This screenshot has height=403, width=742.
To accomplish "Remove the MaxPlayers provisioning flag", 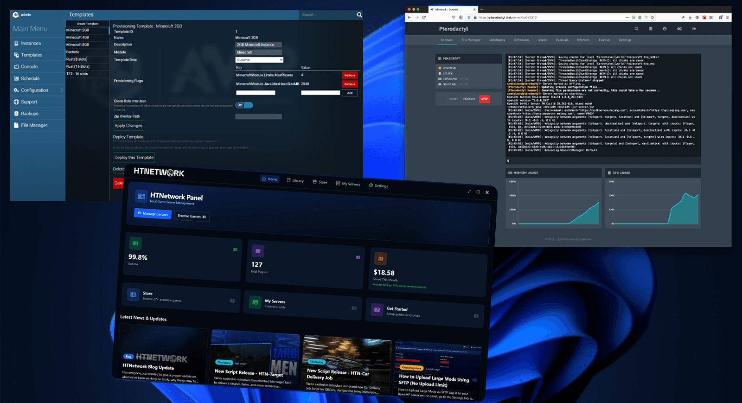I will point(350,75).
